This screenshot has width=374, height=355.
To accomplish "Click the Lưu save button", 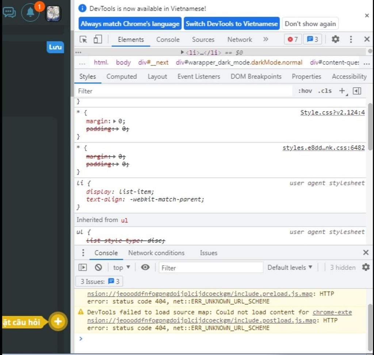I will point(55,47).
